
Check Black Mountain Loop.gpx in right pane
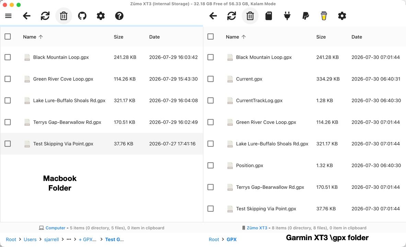(210, 57)
